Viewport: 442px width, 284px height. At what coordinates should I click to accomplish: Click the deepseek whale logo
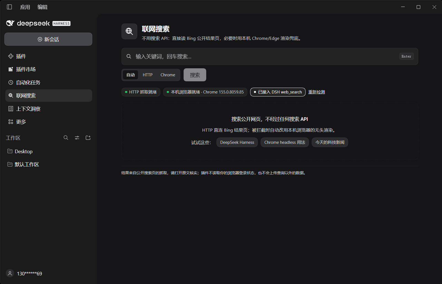[x=10, y=23]
